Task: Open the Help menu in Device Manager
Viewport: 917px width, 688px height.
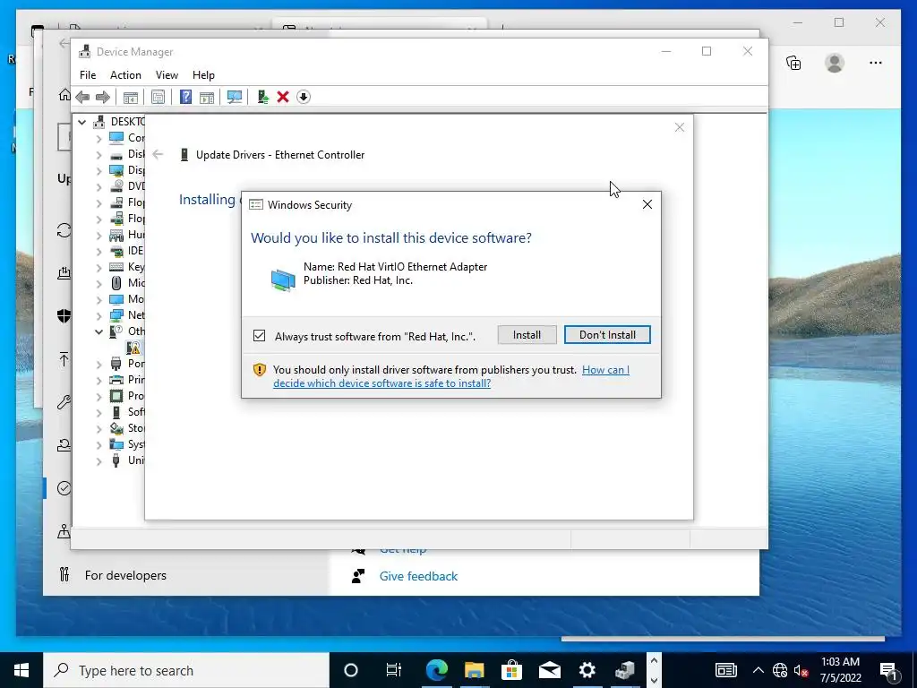Action: [x=203, y=75]
